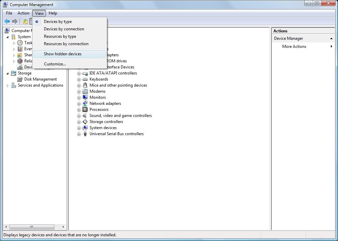
Task: Click the Disk Management icon
Action: [x=20, y=79]
